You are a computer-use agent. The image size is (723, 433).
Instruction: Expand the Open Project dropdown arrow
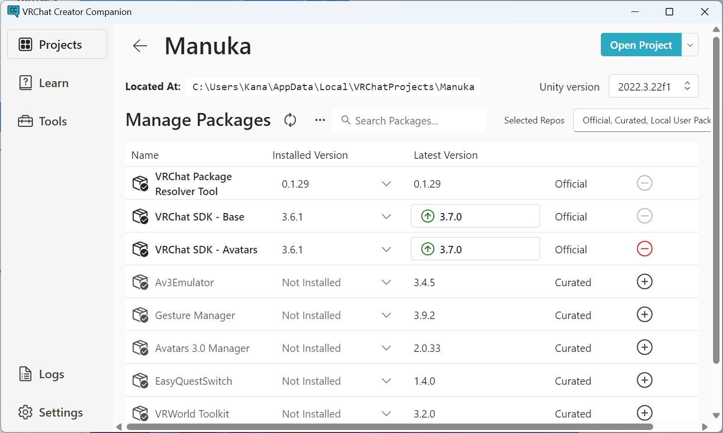click(690, 45)
